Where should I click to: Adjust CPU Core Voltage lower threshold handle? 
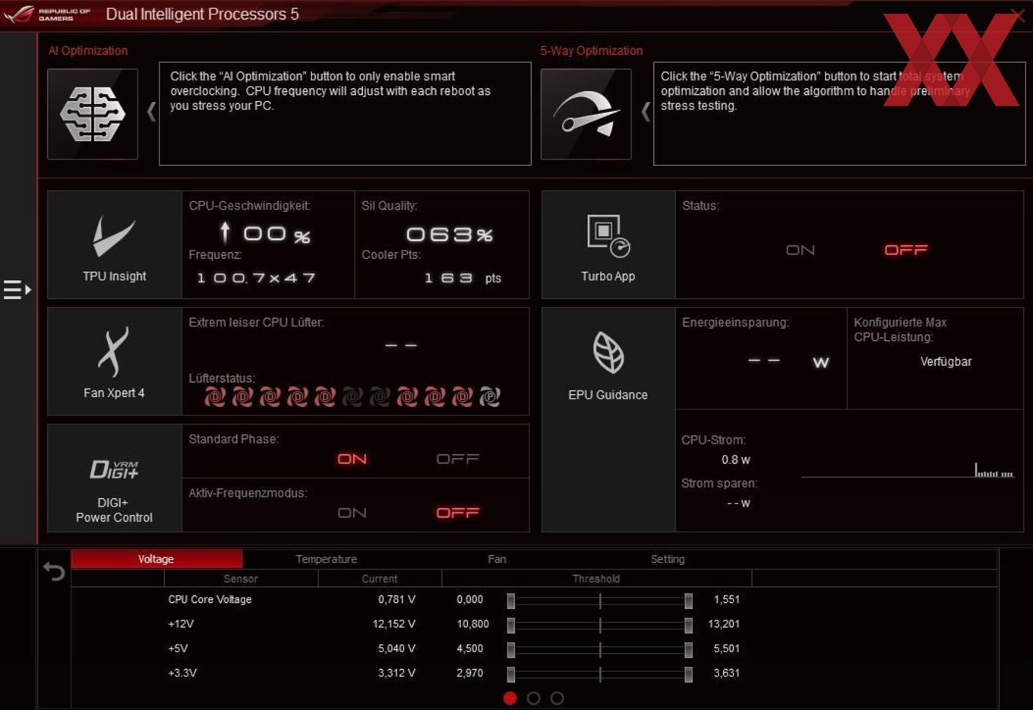[511, 601]
